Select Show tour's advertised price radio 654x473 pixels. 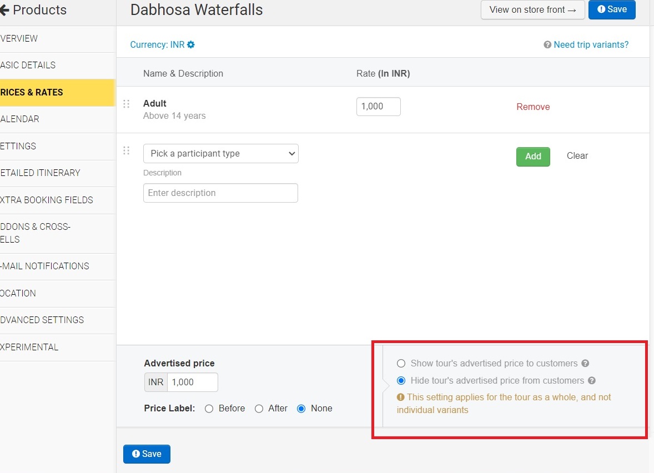point(401,364)
